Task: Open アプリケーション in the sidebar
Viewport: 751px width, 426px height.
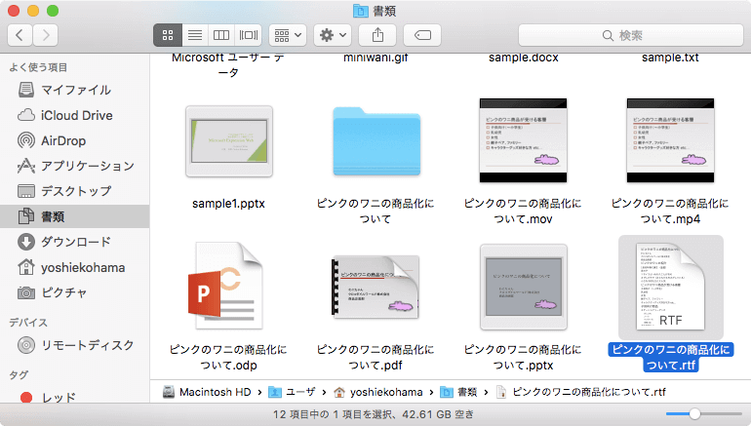Action: pyautogui.click(x=75, y=166)
